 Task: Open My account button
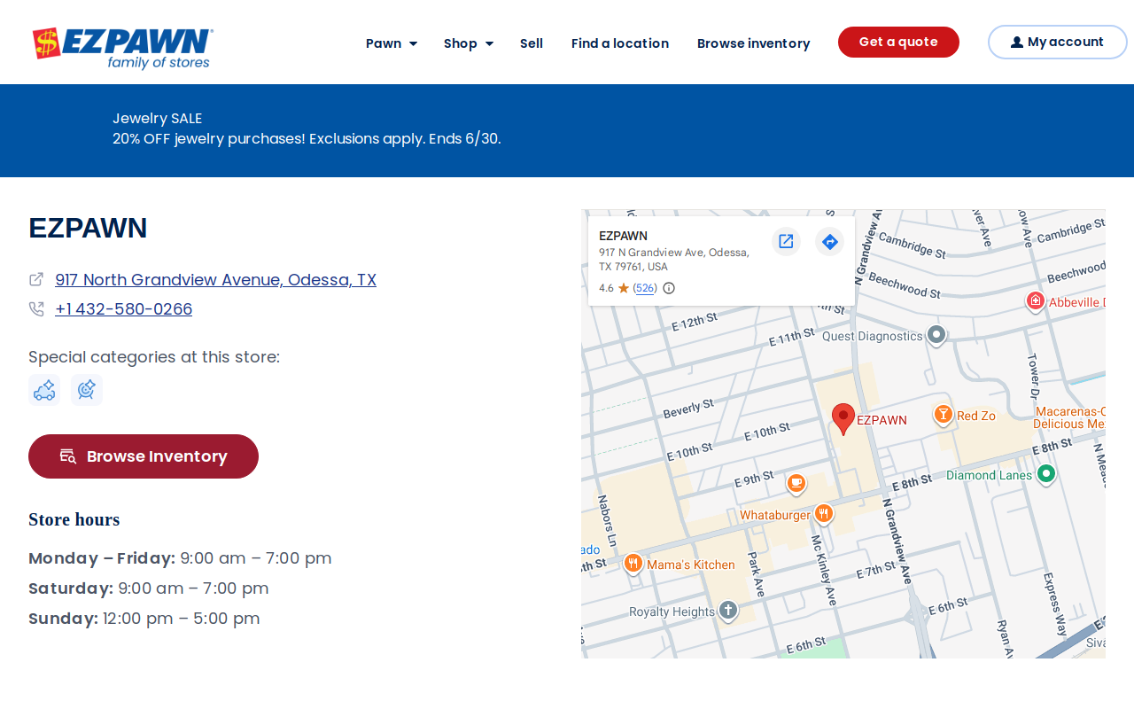pyautogui.click(x=1058, y=42)
